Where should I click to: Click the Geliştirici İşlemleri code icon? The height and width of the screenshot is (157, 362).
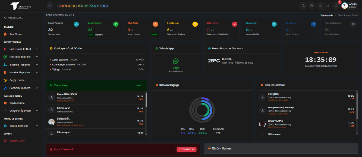pyautogui.click(x=5, y=111)
